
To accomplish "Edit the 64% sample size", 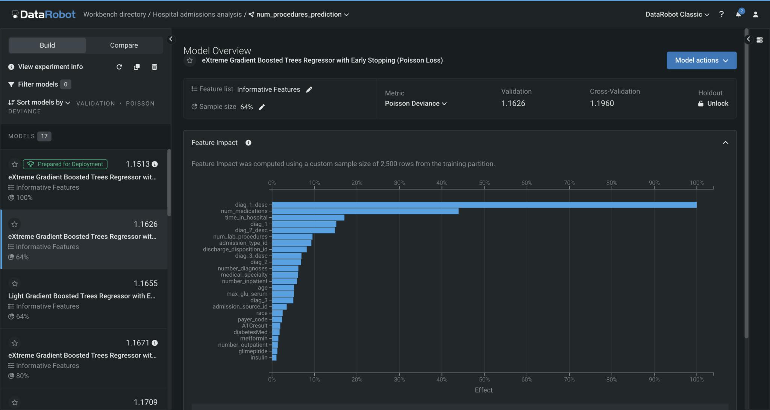I will pyautogui.click(x=262, y=107).
